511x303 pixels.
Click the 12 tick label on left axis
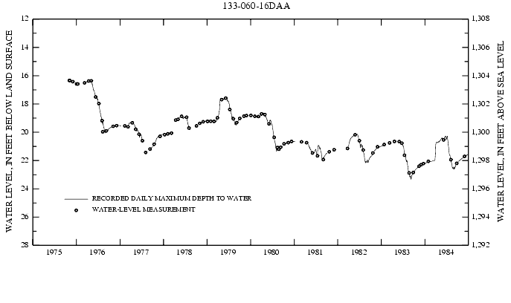point(25,19)
